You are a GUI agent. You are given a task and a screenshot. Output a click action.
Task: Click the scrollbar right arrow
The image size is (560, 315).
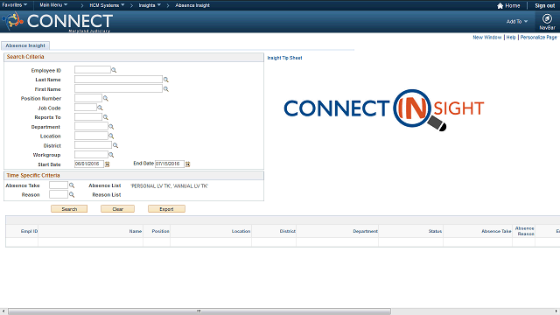pos(556,311)
